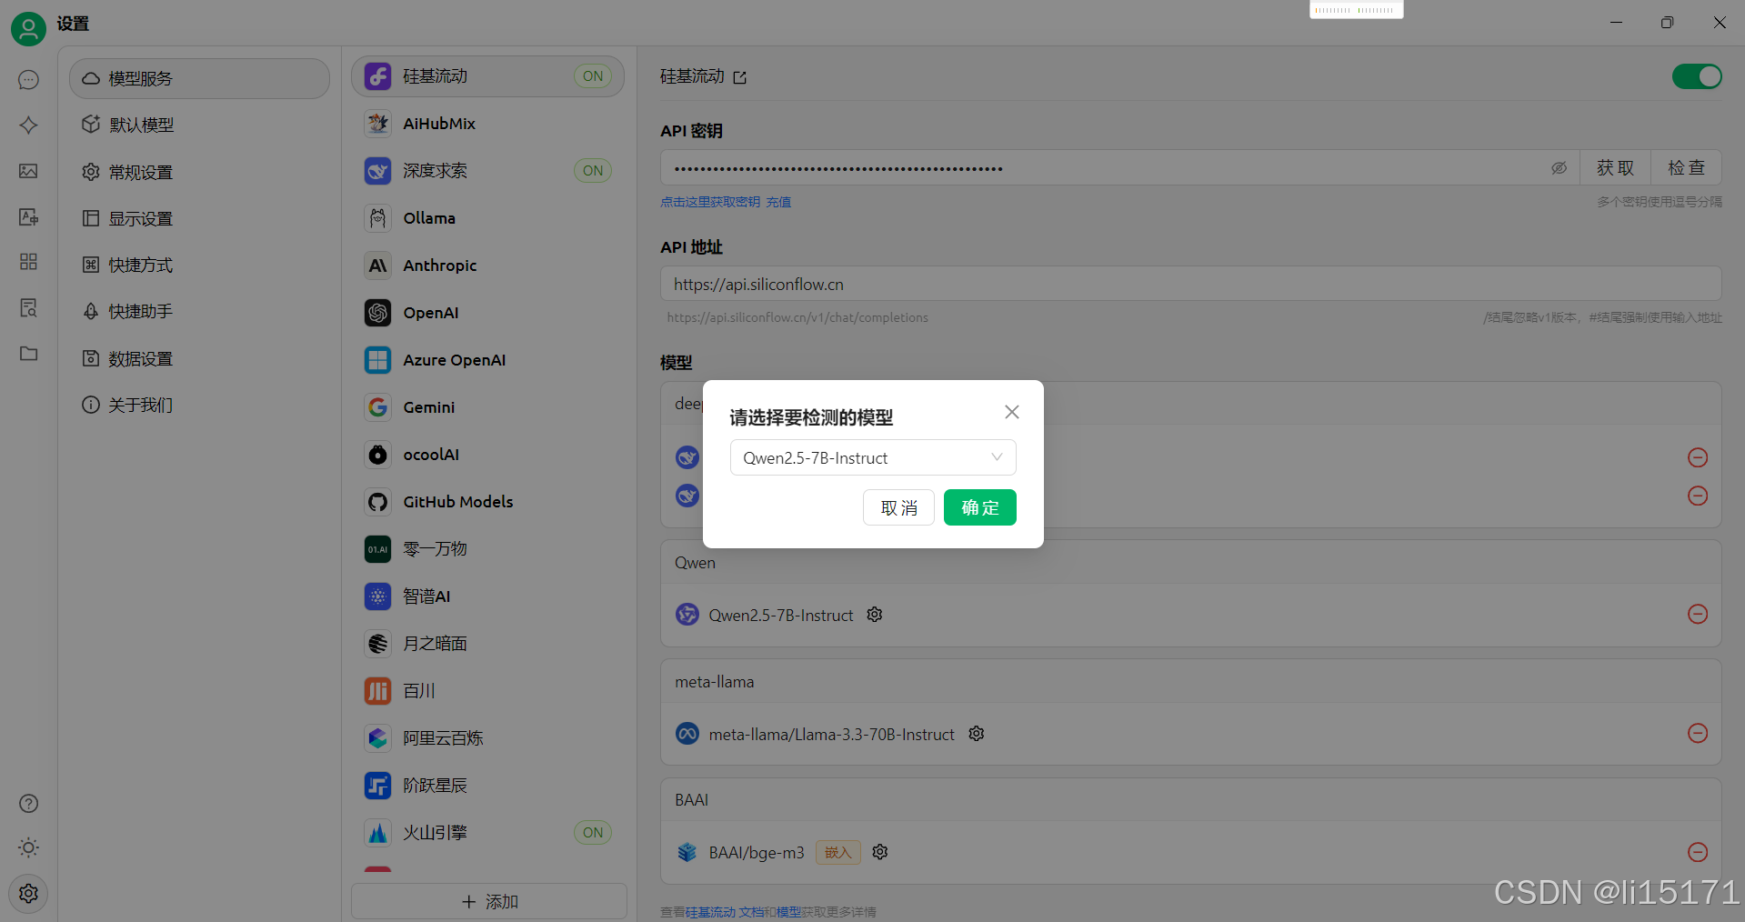Select the Anthropic provider
The image size is (1745, 922).
coord(488,266)
